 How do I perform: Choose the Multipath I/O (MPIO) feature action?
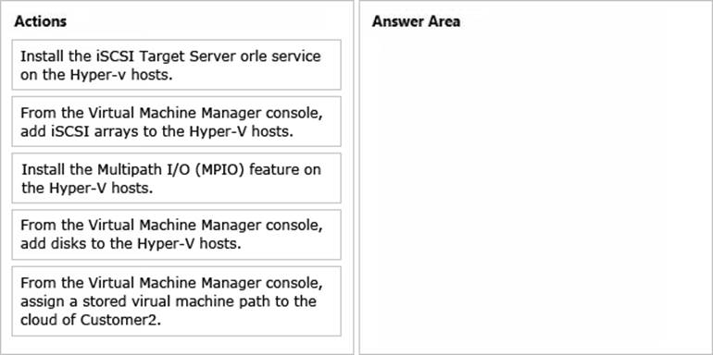coord(177,177)
